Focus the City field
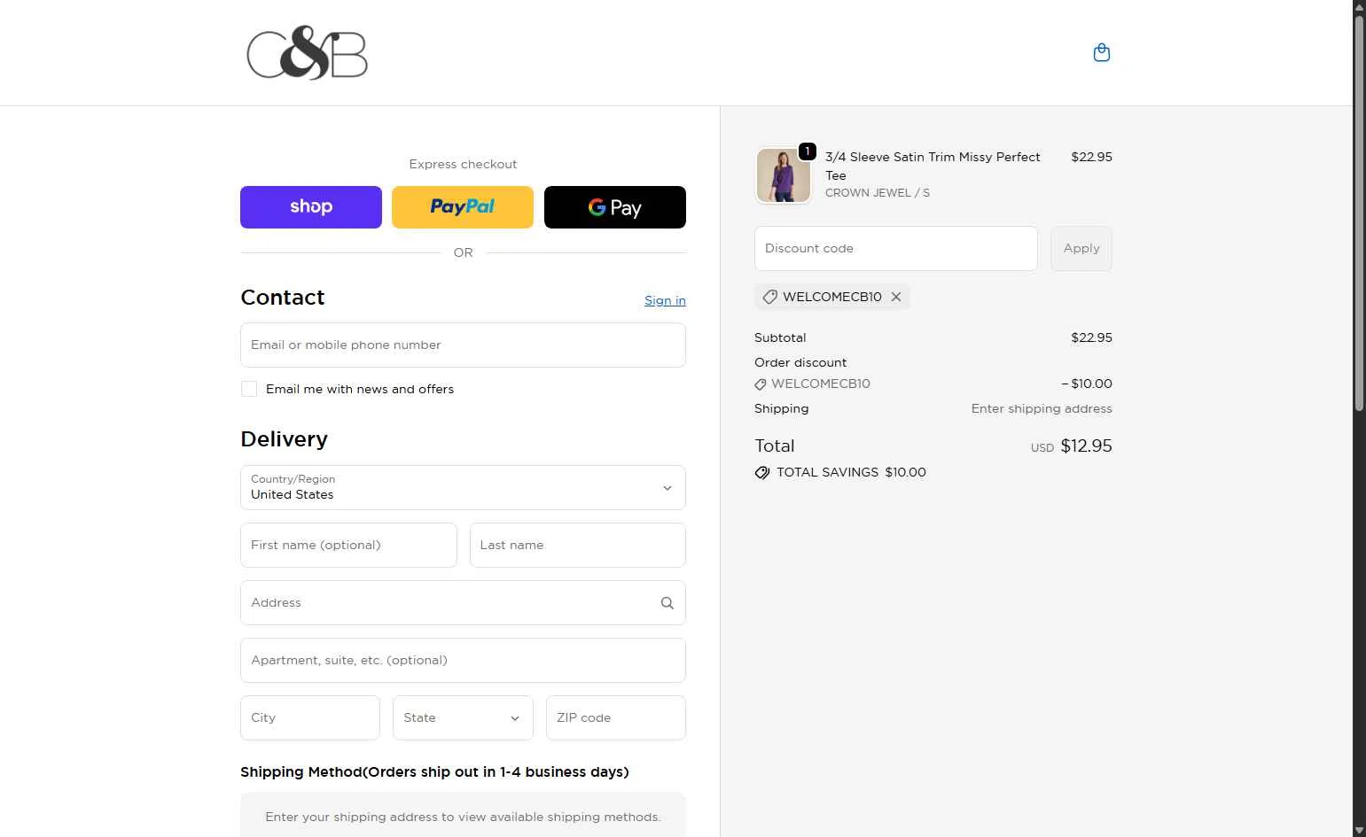The width and height of the screenshot is (1366, 837). coord(310,718)
